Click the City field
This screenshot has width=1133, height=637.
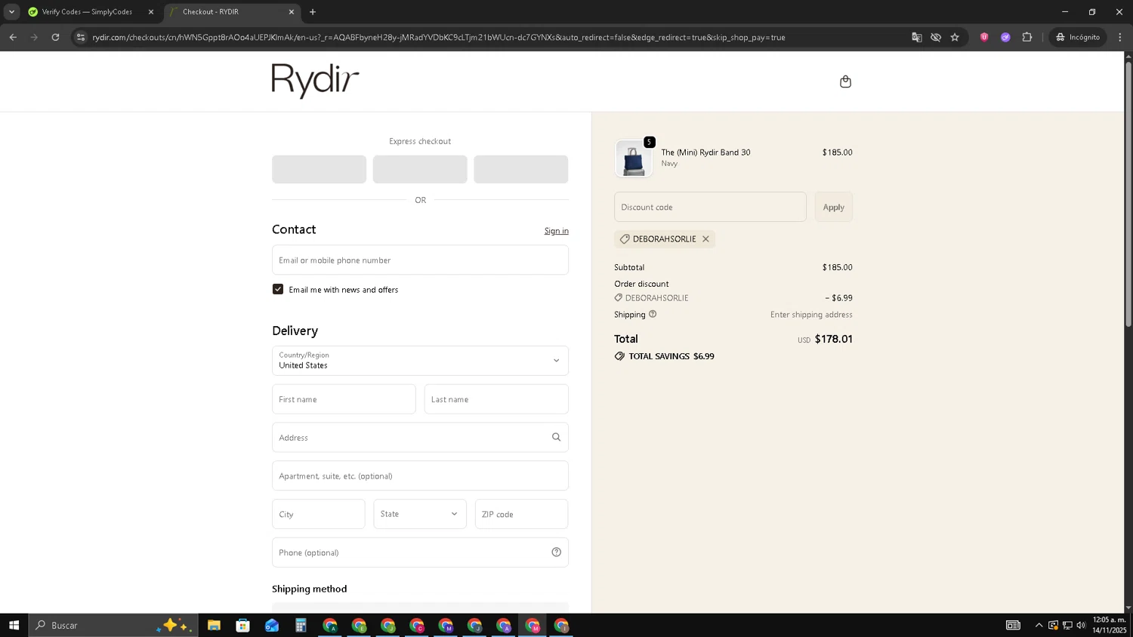point(319,514)
